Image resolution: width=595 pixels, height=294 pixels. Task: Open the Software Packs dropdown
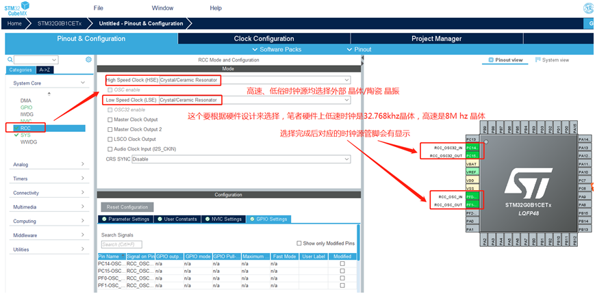click(x=277, y=49)
